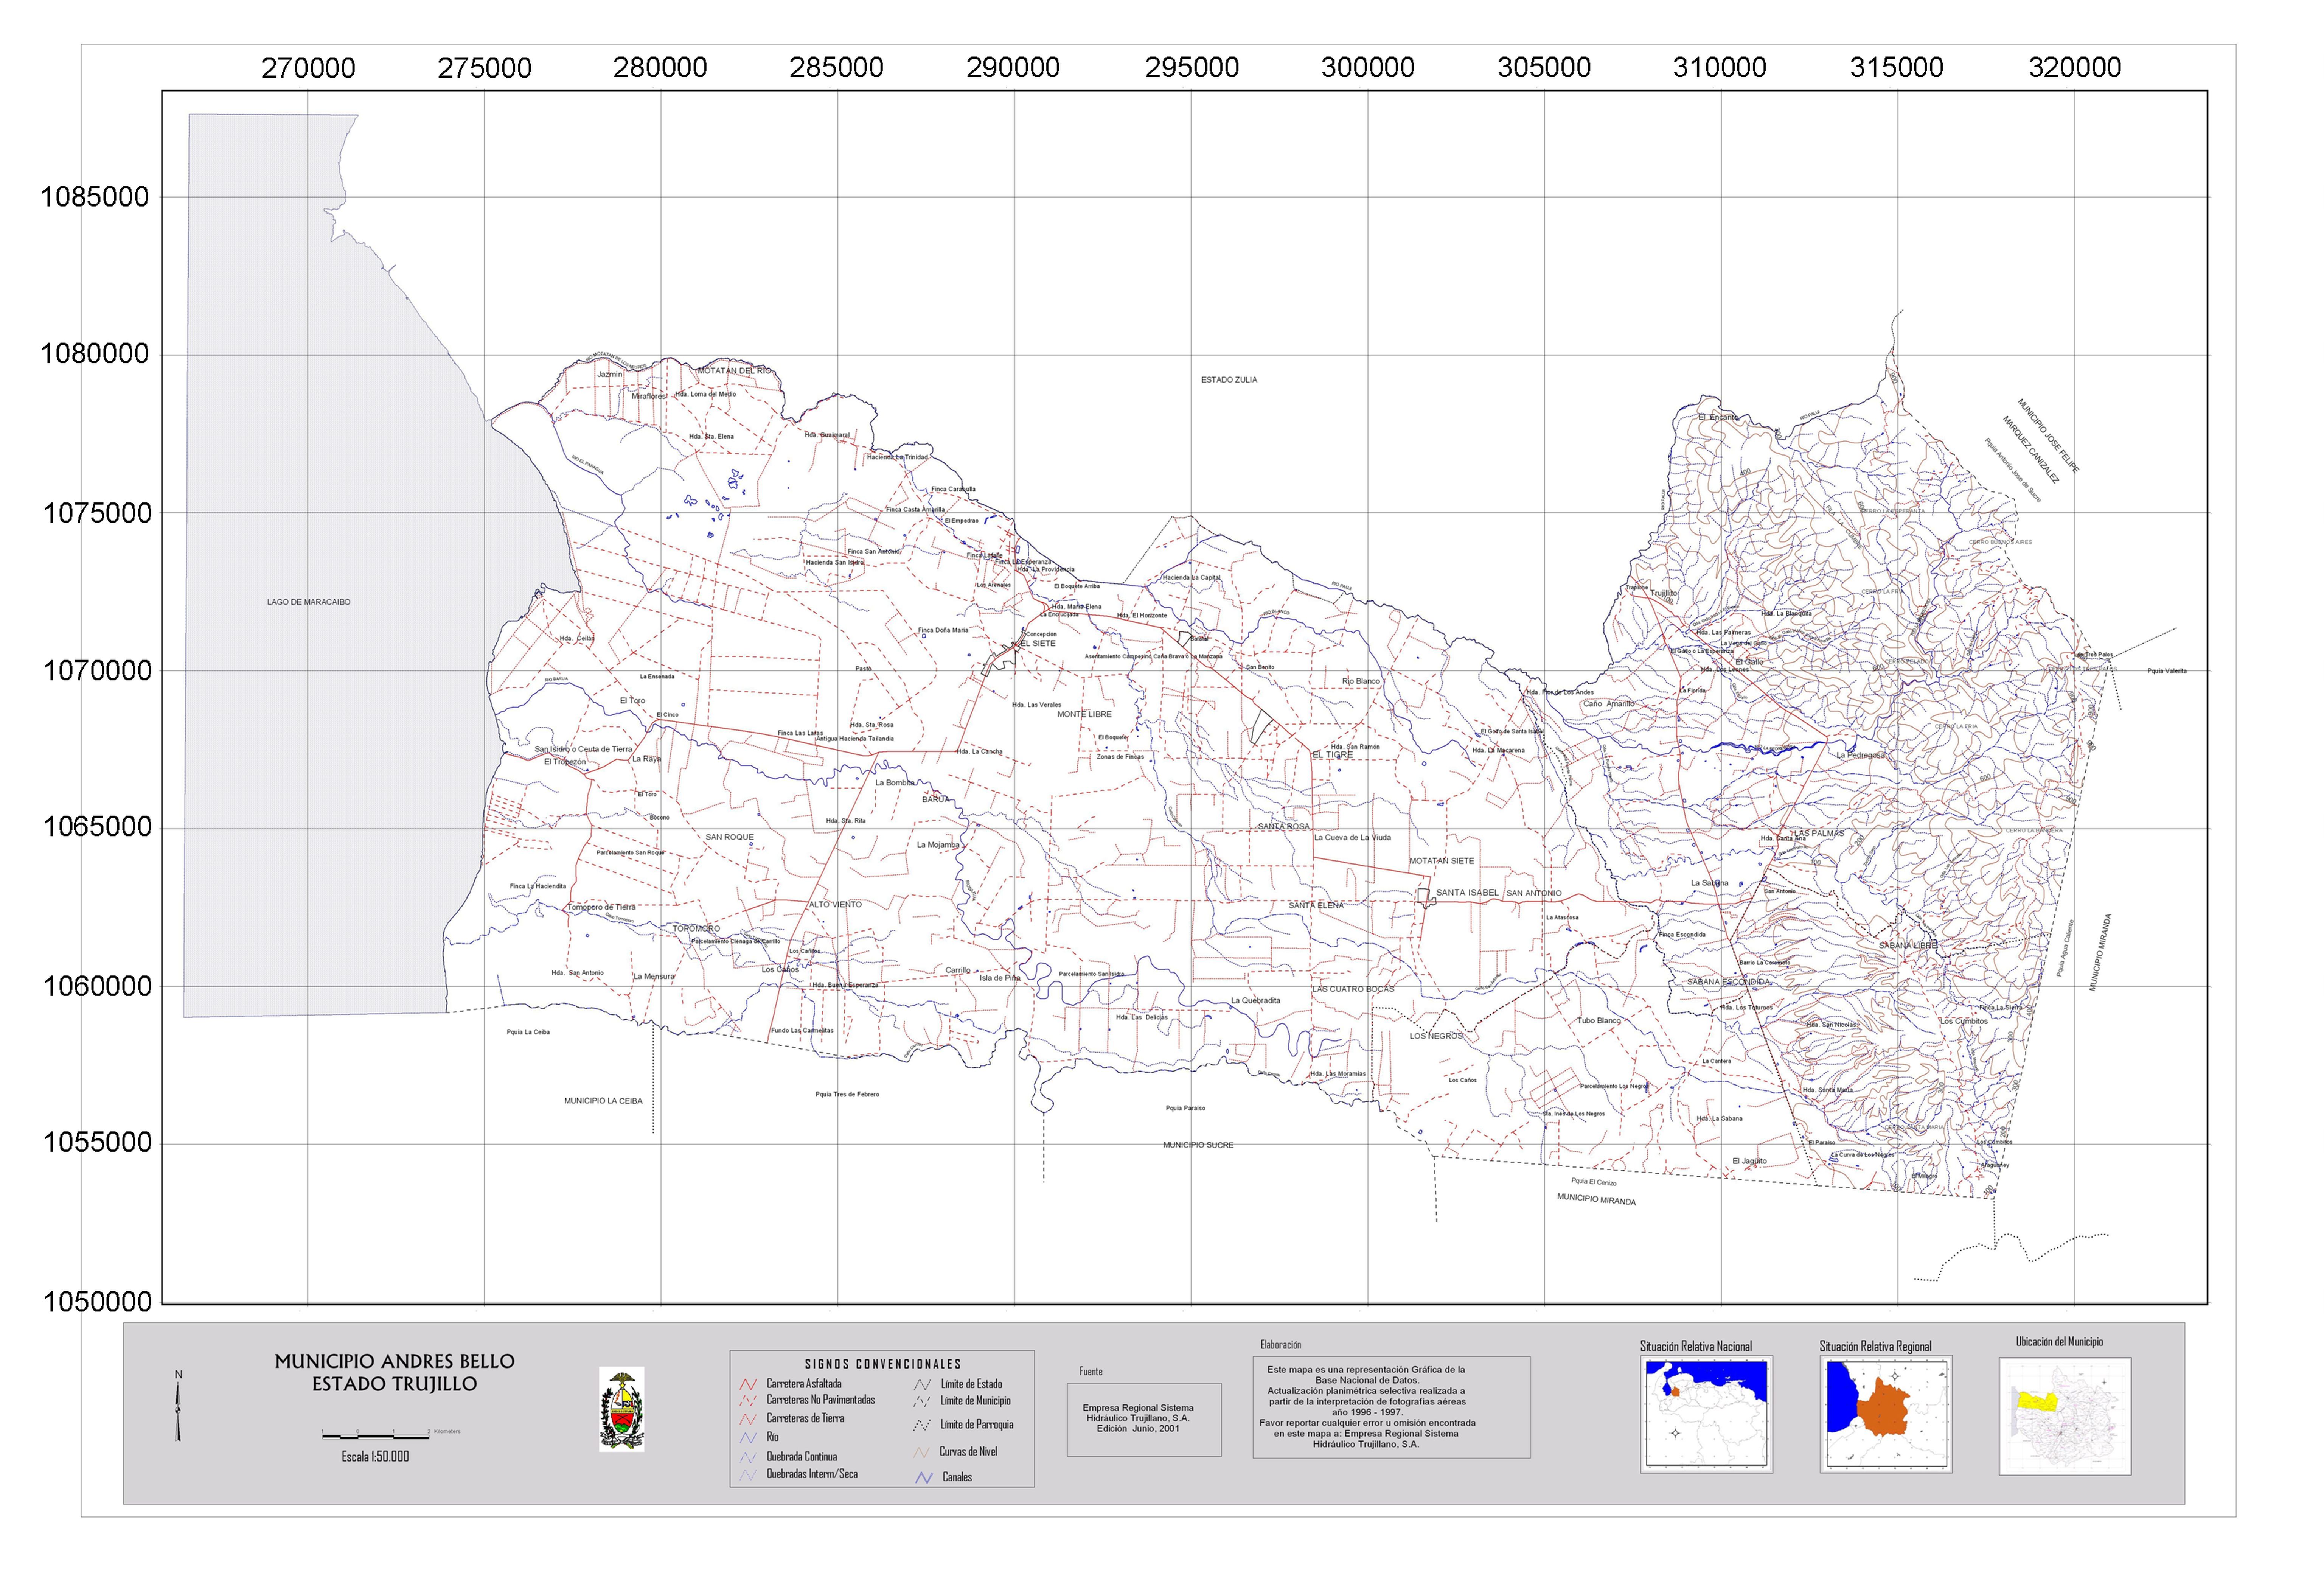
Task: Click the 320000 easting coordinate label
Action: (x=2075, y=68)
